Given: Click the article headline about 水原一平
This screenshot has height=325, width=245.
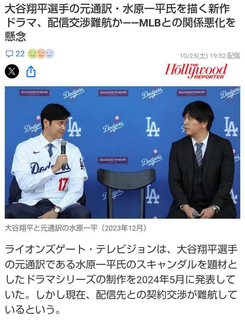Looking at the screenshot, I should 120,23.
